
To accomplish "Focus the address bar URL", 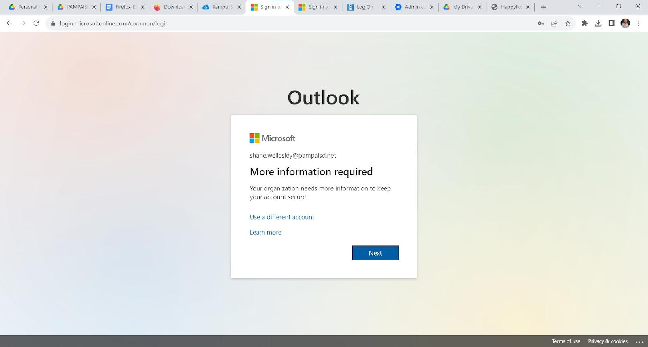I will point(114,23).
